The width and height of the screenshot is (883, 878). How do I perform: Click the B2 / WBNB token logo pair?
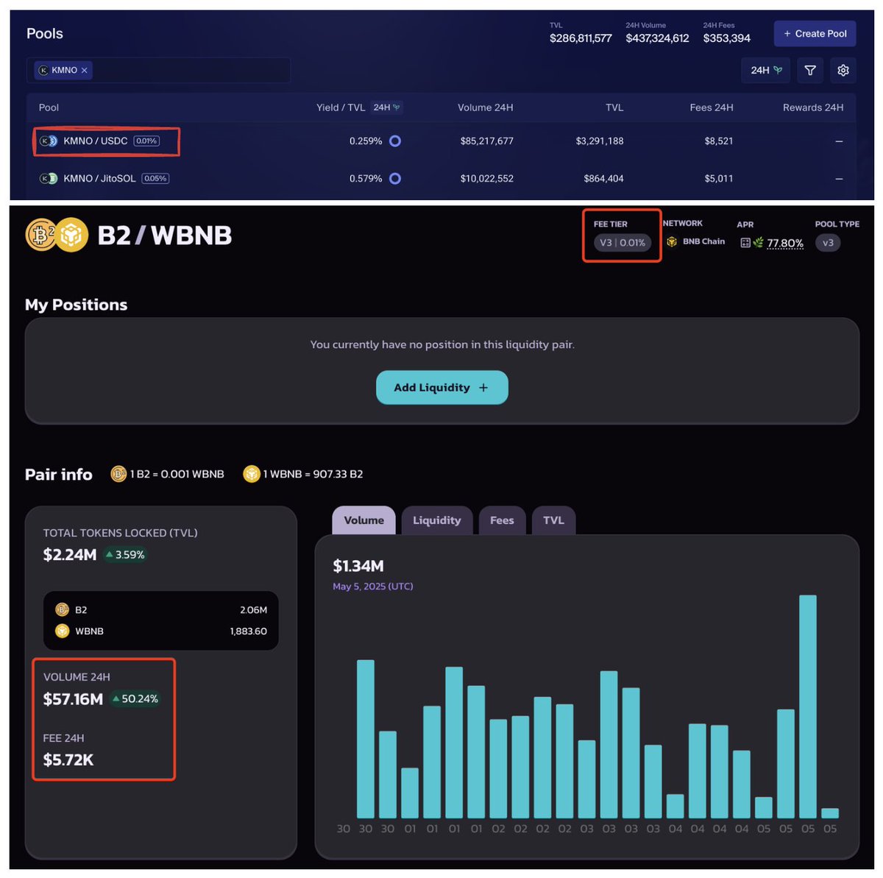pos(57,235)
